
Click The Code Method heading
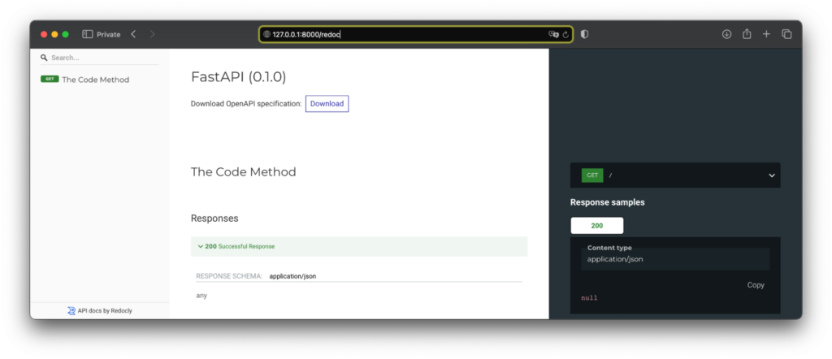click(x=244, y=172)
